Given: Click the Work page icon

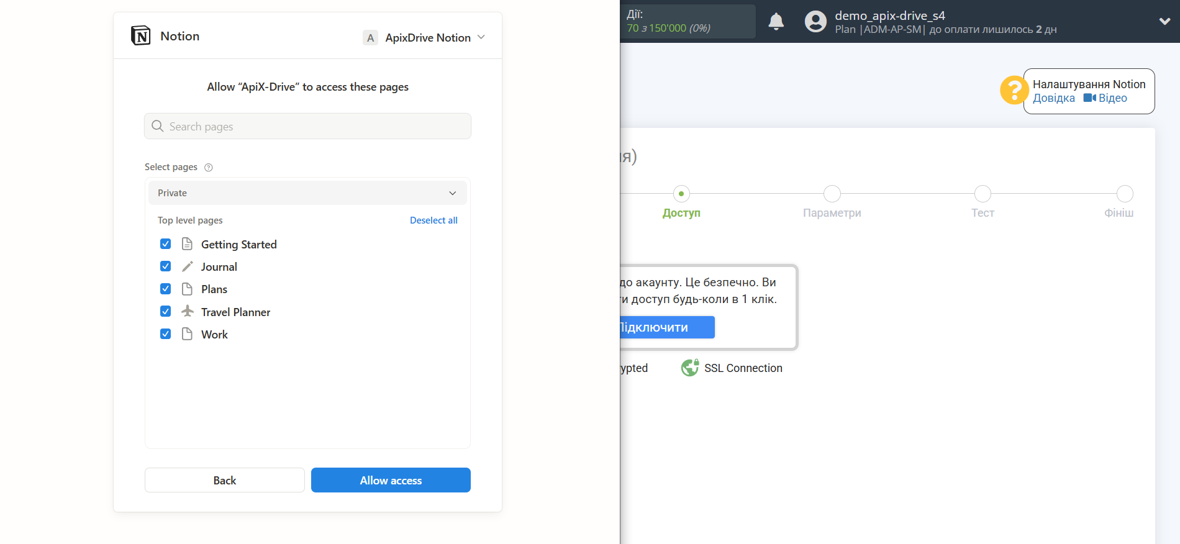Looking at the screenshot, I should 187,334.
